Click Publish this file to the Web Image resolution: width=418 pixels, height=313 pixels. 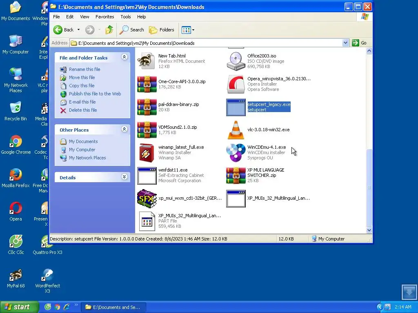(x=95, y=94)
